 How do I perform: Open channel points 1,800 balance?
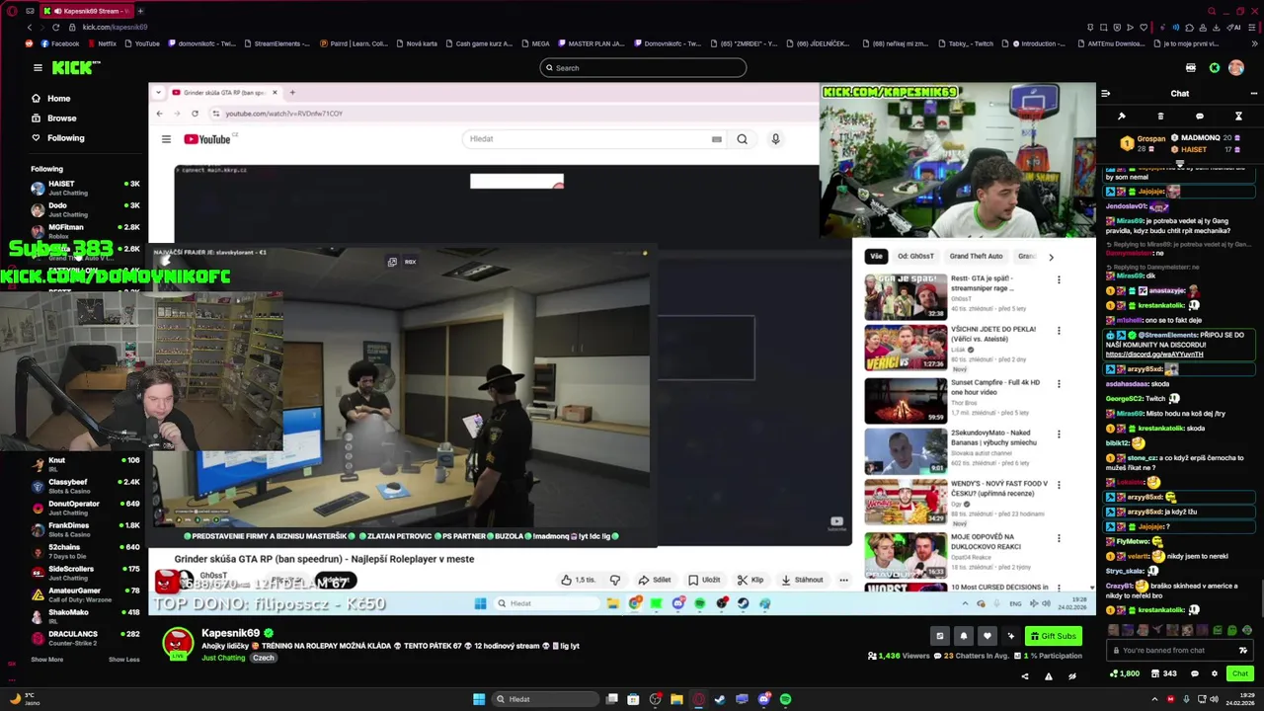click(1125, 673)
